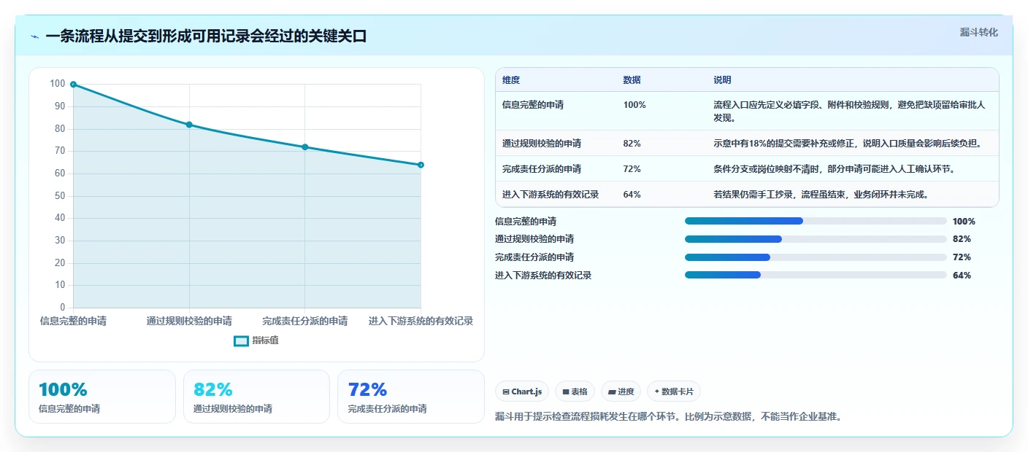
Task: Open the 72% 完成责任分派的申请 data card
Action: [x=411, y=397]
